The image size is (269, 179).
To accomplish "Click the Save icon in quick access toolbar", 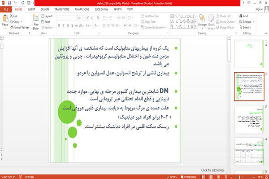I will click(x=9, y=3).
